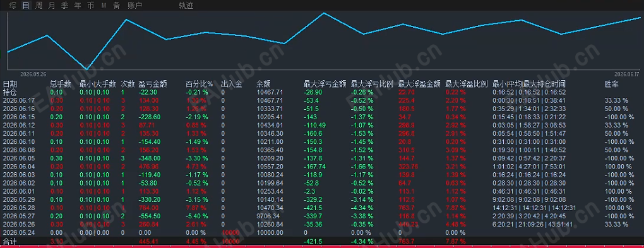Switch to the 账户 account tab
This screenshot has height=248, width=644.
[134, 5]
